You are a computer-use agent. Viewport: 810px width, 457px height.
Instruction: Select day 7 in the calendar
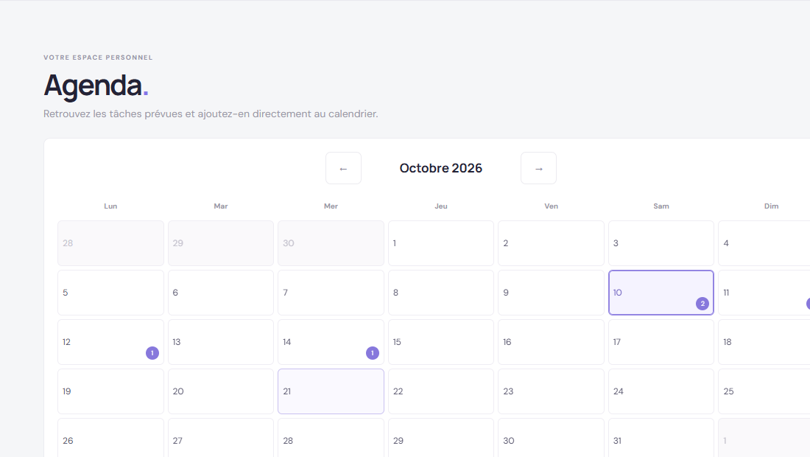pos(331,293)
